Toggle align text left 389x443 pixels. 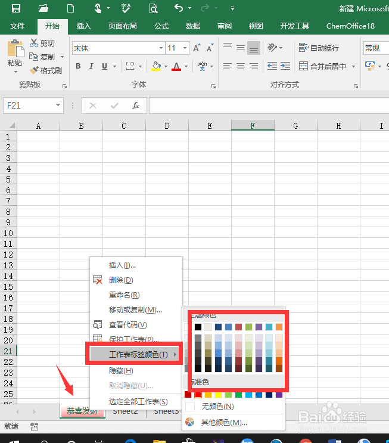228,66
